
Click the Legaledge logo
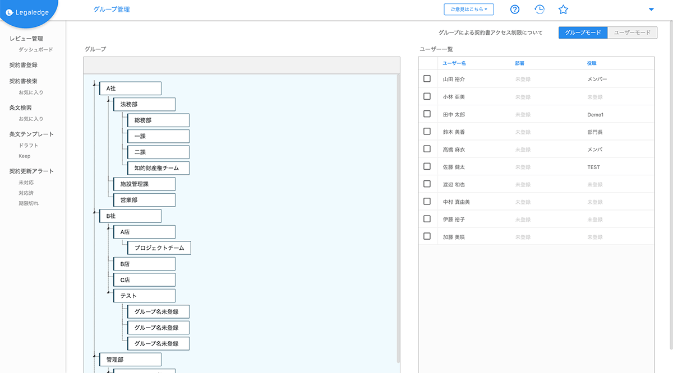click(28, 12)
